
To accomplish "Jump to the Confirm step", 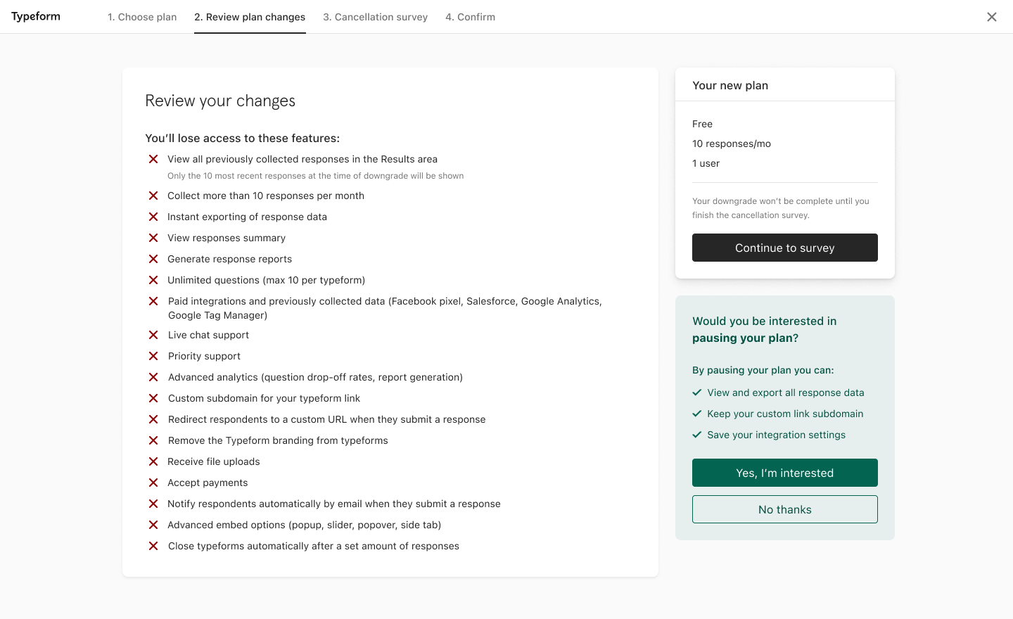I will click(x=471, y=17).
